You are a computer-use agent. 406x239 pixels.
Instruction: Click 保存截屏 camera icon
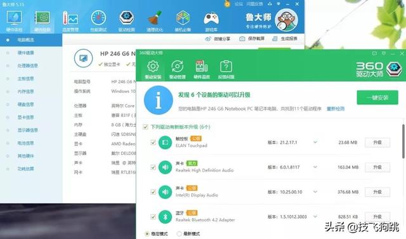(242, 39)
